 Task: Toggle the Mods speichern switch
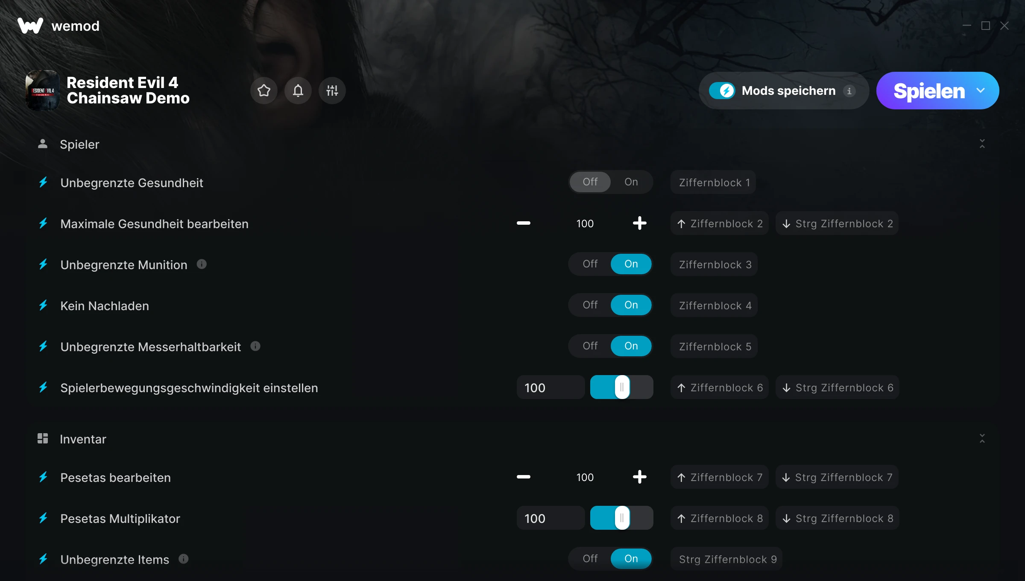pos(722,91)
